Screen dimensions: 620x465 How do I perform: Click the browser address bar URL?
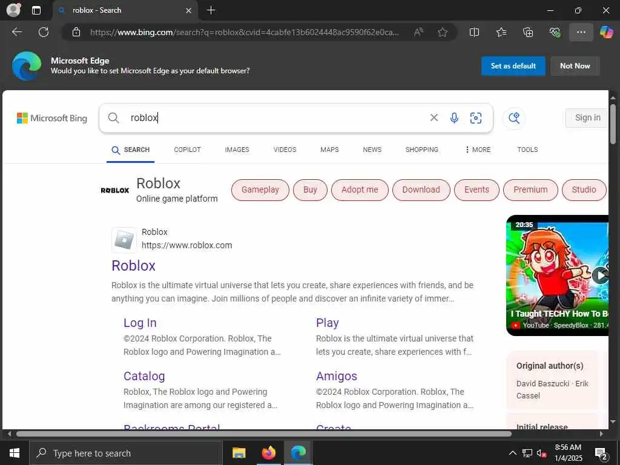pos(245,33)
